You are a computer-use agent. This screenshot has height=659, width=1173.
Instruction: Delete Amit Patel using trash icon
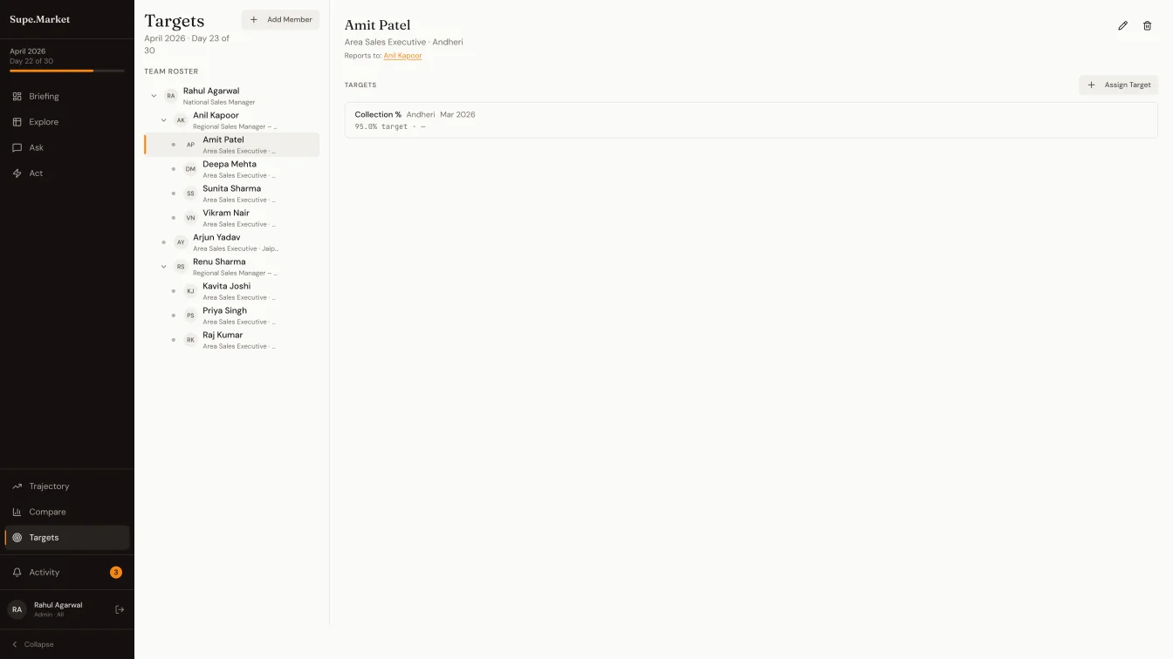click(1147, 25)
